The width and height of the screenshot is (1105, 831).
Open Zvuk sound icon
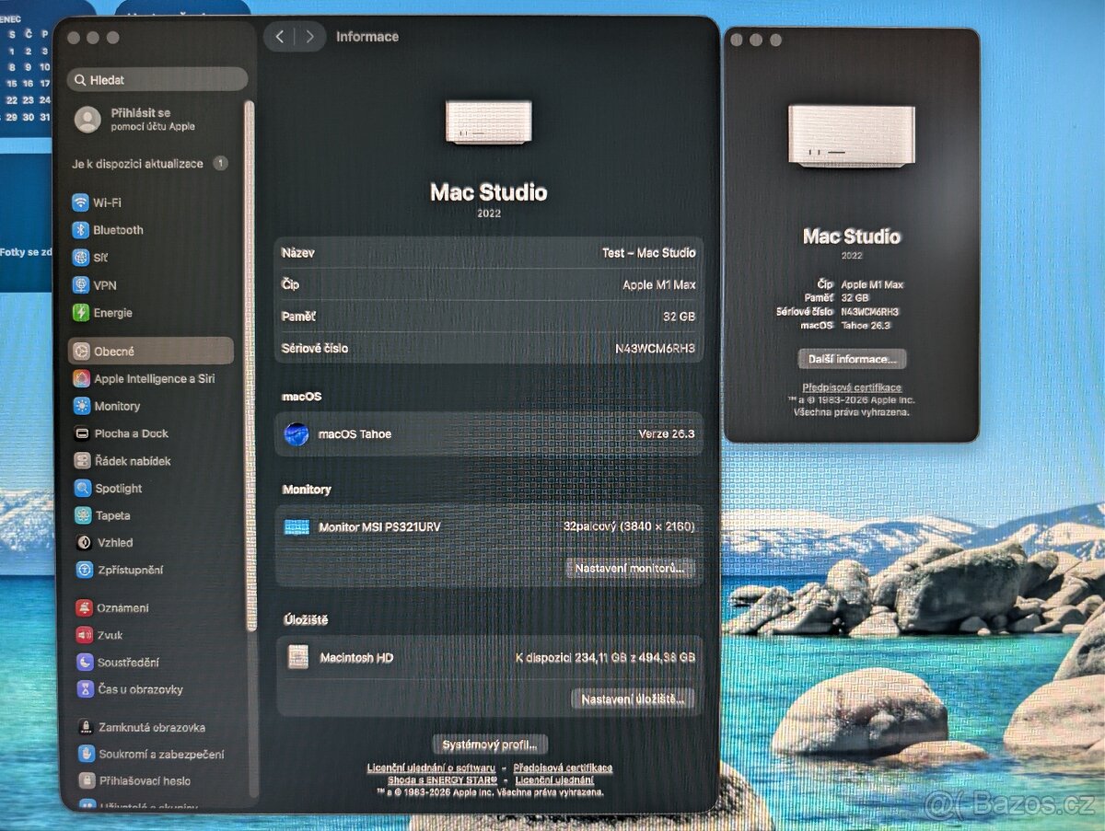(x=85, y=635)
